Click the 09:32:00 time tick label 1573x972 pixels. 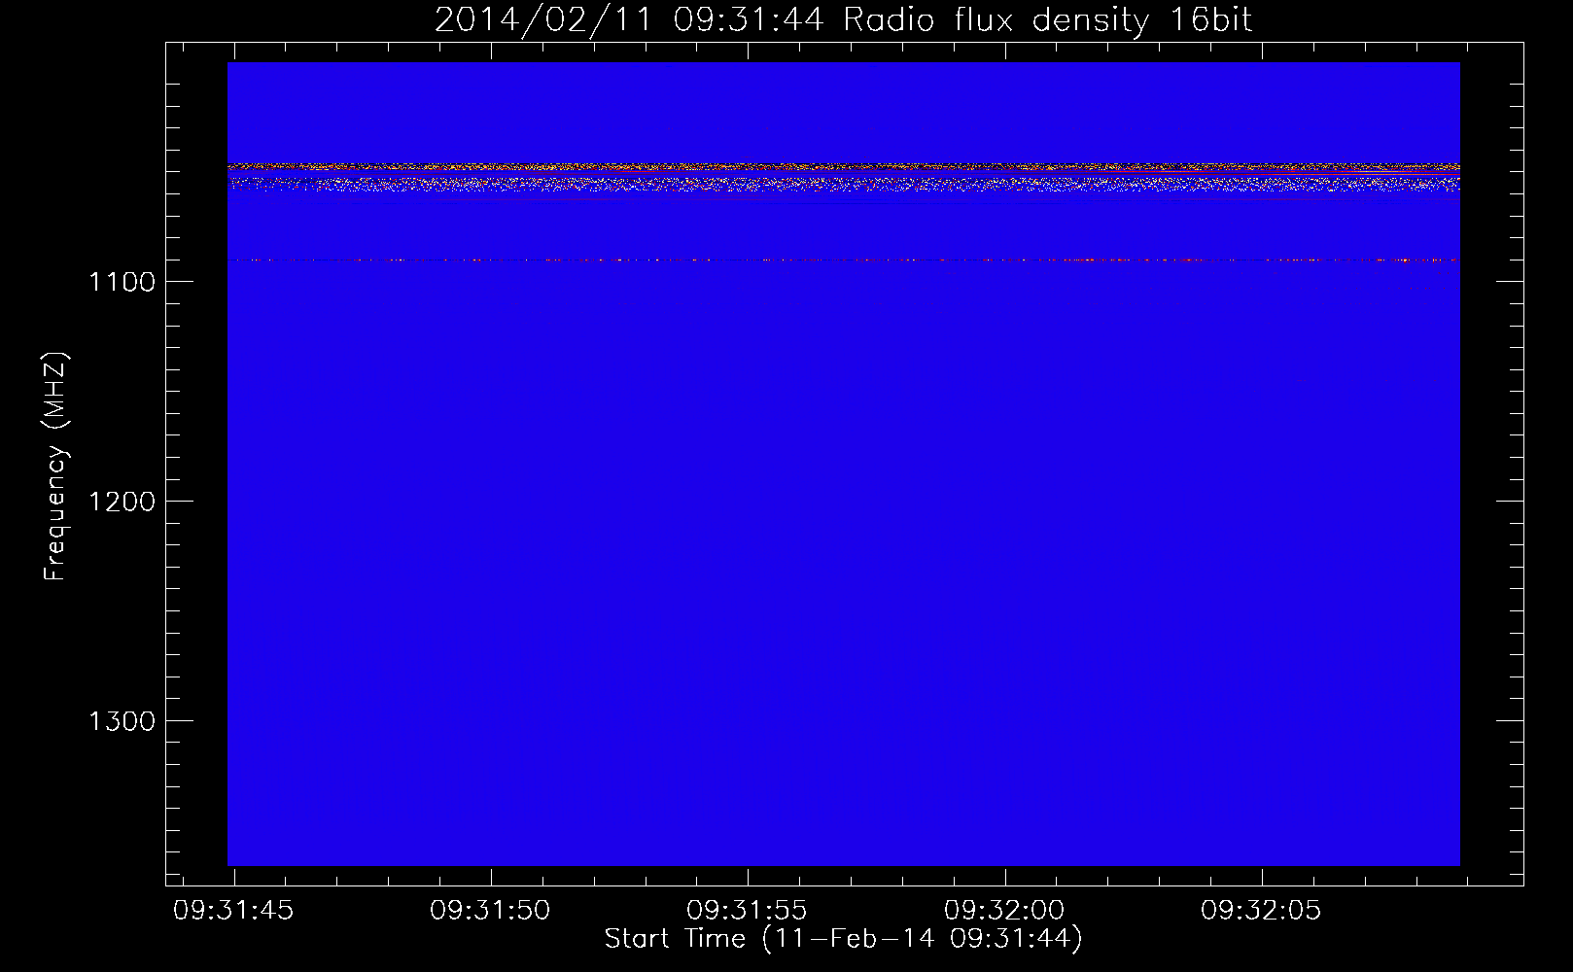[1004, 911]
